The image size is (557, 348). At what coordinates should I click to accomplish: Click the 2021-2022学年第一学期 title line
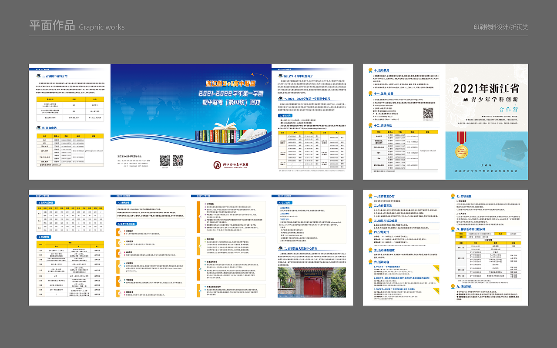coord(231,94)
